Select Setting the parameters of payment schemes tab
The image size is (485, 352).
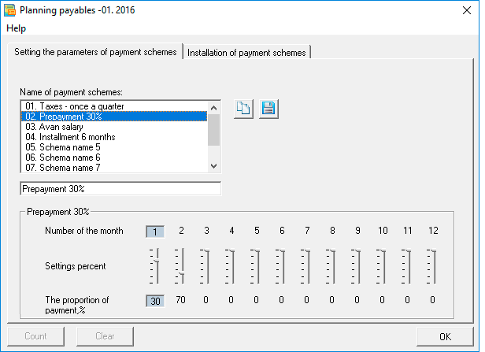pyautogui.click(x=95, y=52)
